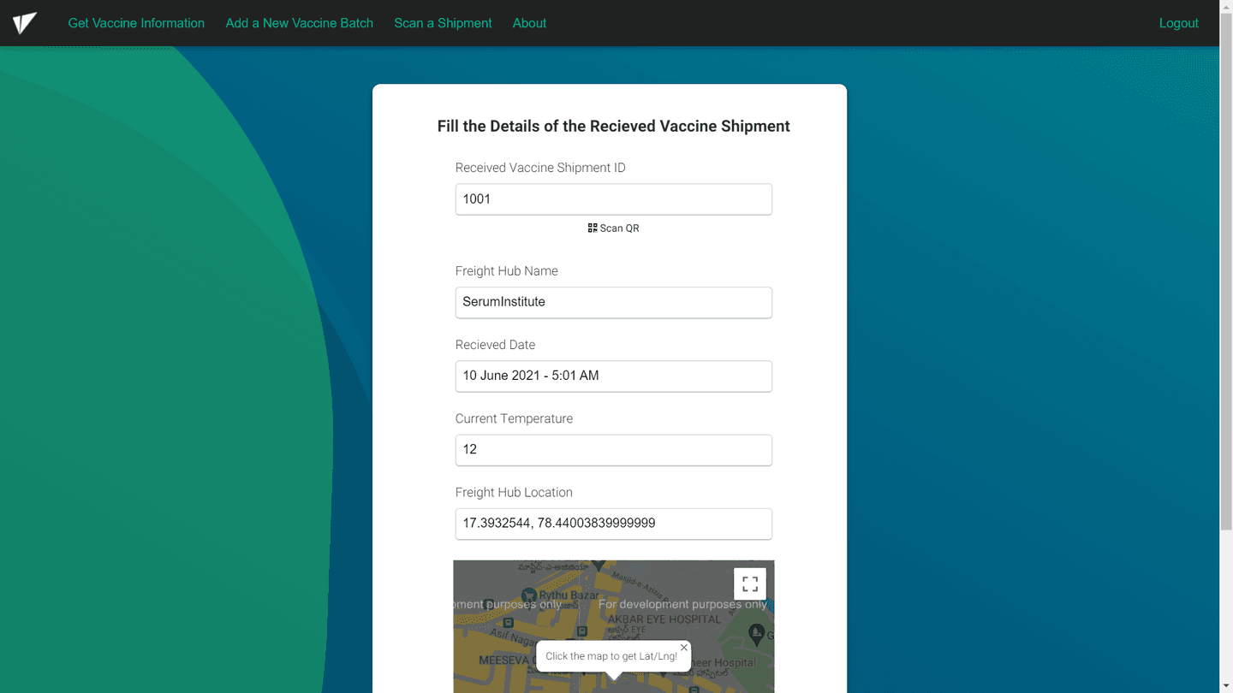Select the Freight Hub Name field

click(614, 302)
